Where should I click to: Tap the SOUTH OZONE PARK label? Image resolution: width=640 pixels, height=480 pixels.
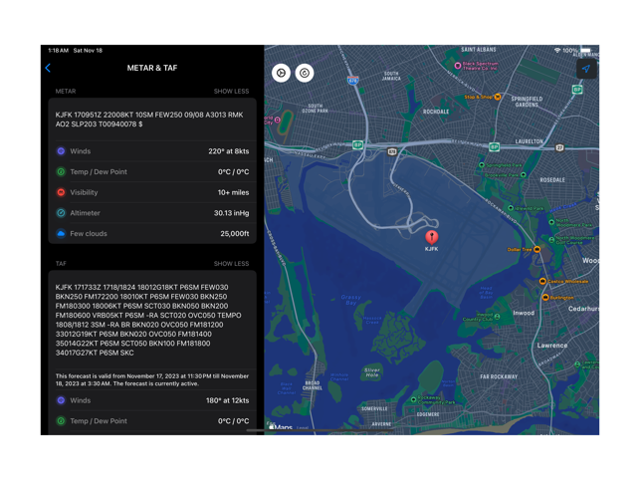click(x=316, y=109)
